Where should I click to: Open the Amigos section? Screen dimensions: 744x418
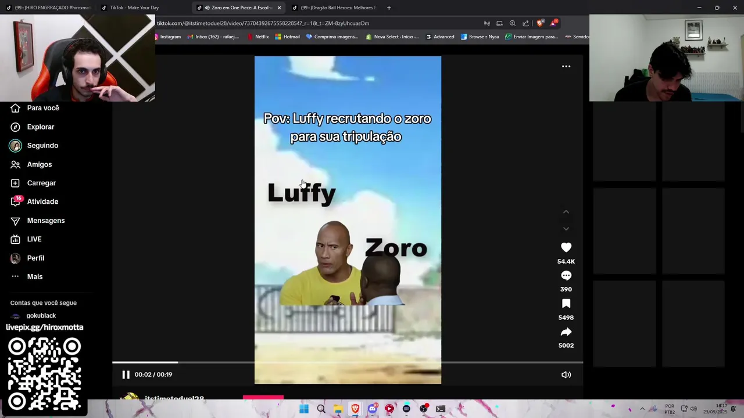tap(32, 164)
